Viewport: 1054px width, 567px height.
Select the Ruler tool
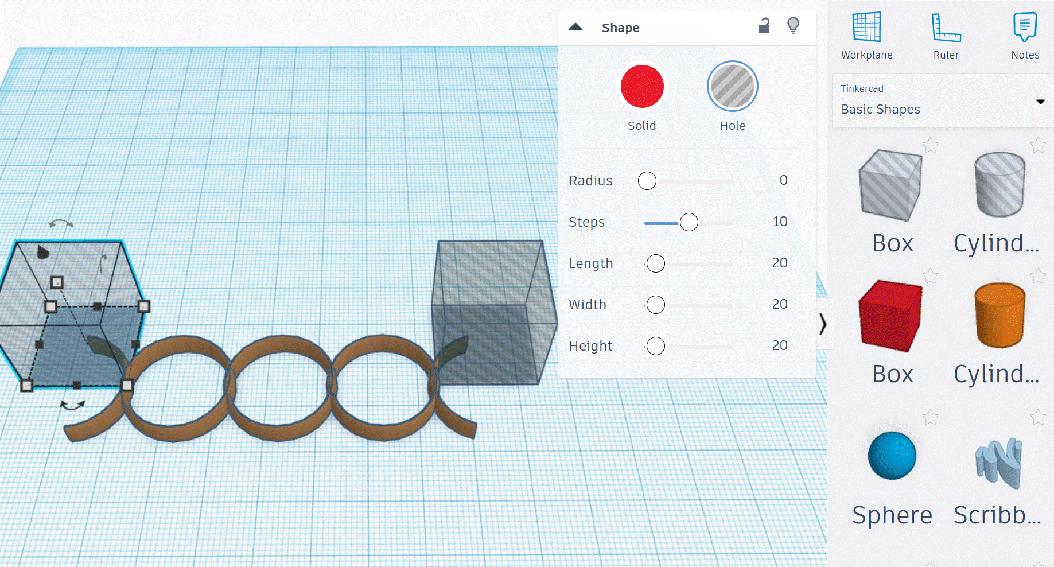pyautogui.click(x=946, y=36)
